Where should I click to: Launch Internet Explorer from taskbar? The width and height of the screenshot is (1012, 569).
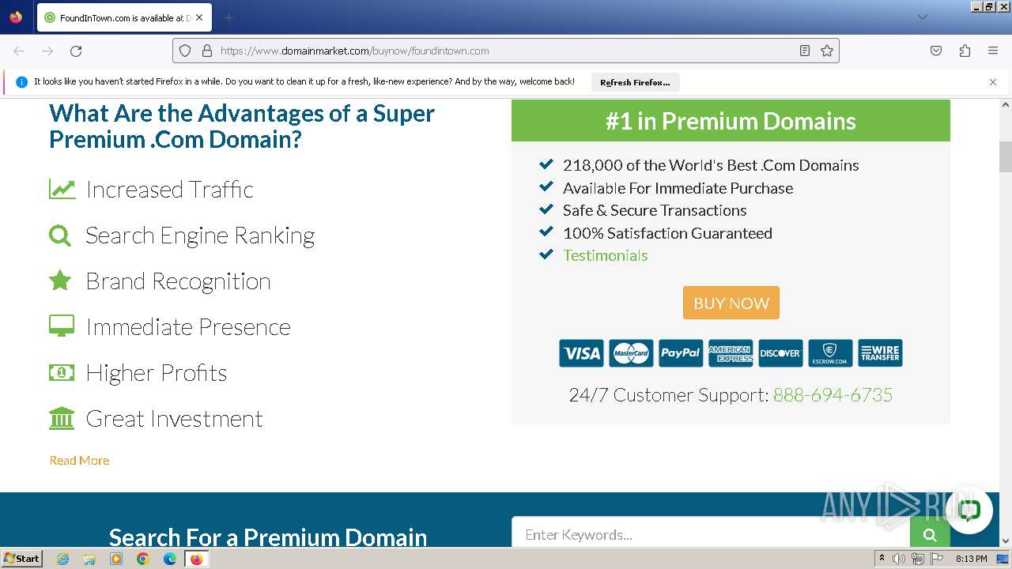click(62, 559)
